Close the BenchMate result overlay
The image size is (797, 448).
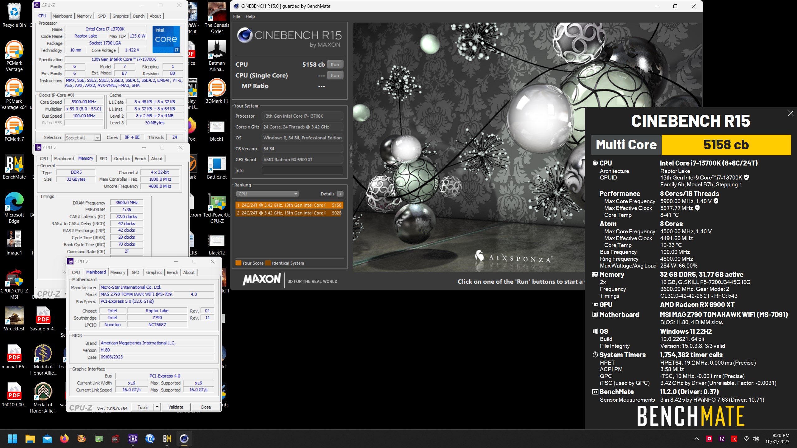click(x=790, y=113)
